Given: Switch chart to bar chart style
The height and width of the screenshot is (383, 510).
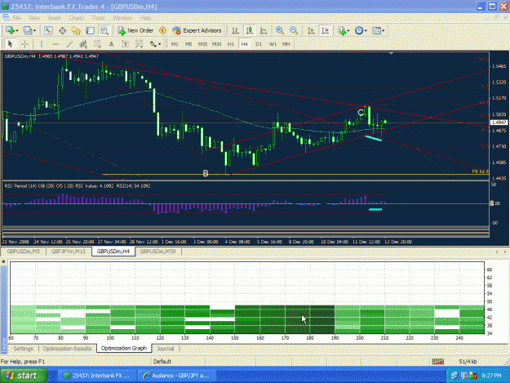Looking at the screenshot, I should tap(235, 30).
